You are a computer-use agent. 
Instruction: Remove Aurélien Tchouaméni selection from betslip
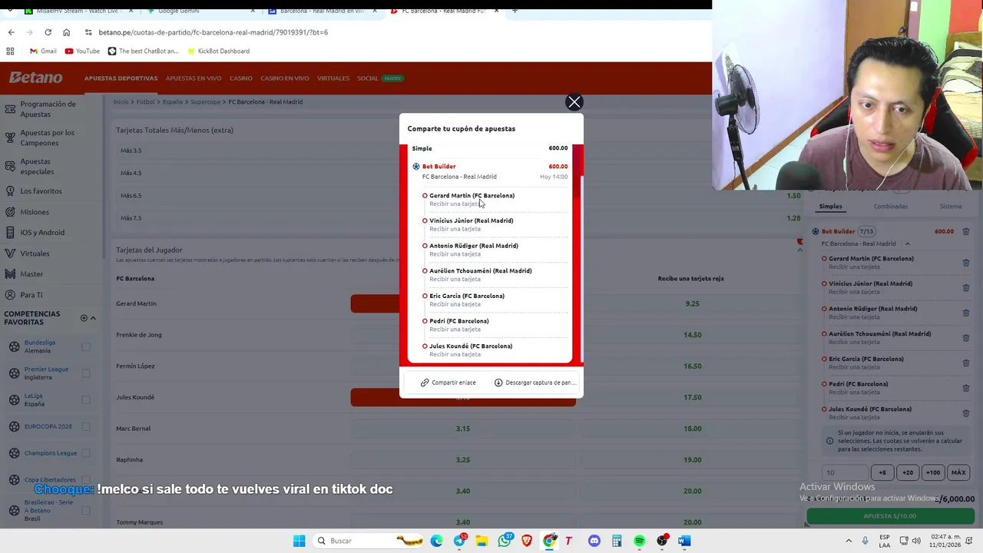(x=965, y=338)
